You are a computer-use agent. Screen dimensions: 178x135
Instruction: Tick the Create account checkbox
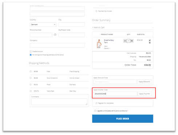point(31,51)
